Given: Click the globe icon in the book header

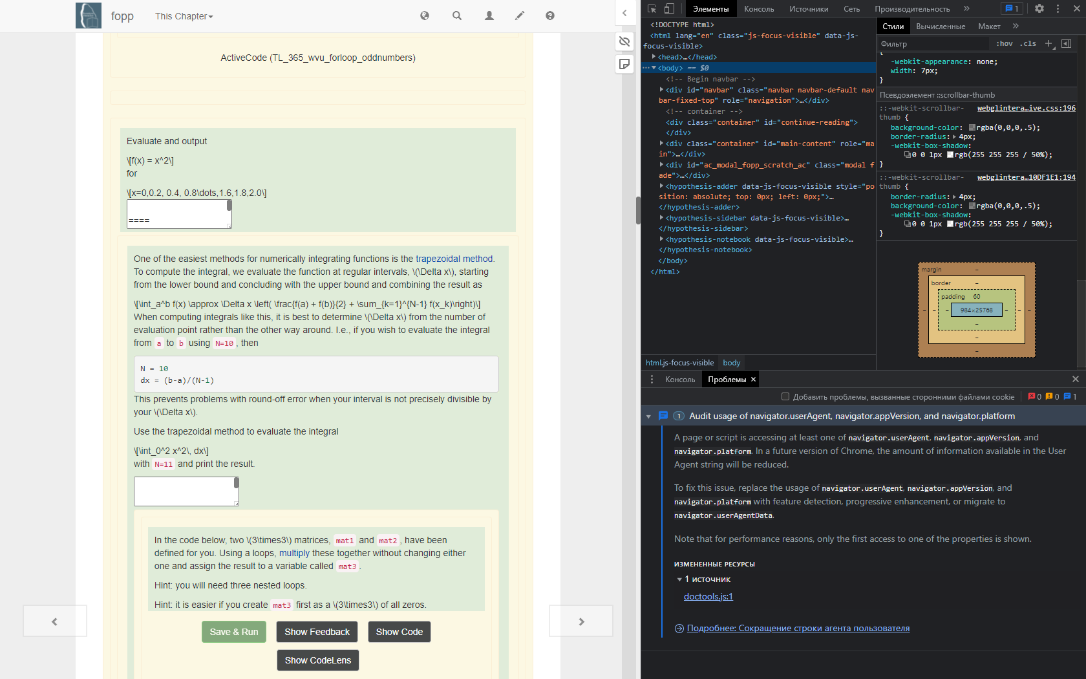Looking at the screenshot, I should 425,16.
